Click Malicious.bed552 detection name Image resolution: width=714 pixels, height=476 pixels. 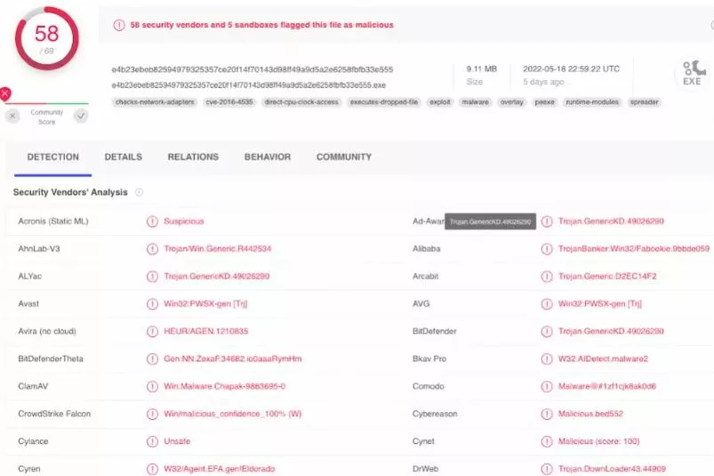point(590,414)
